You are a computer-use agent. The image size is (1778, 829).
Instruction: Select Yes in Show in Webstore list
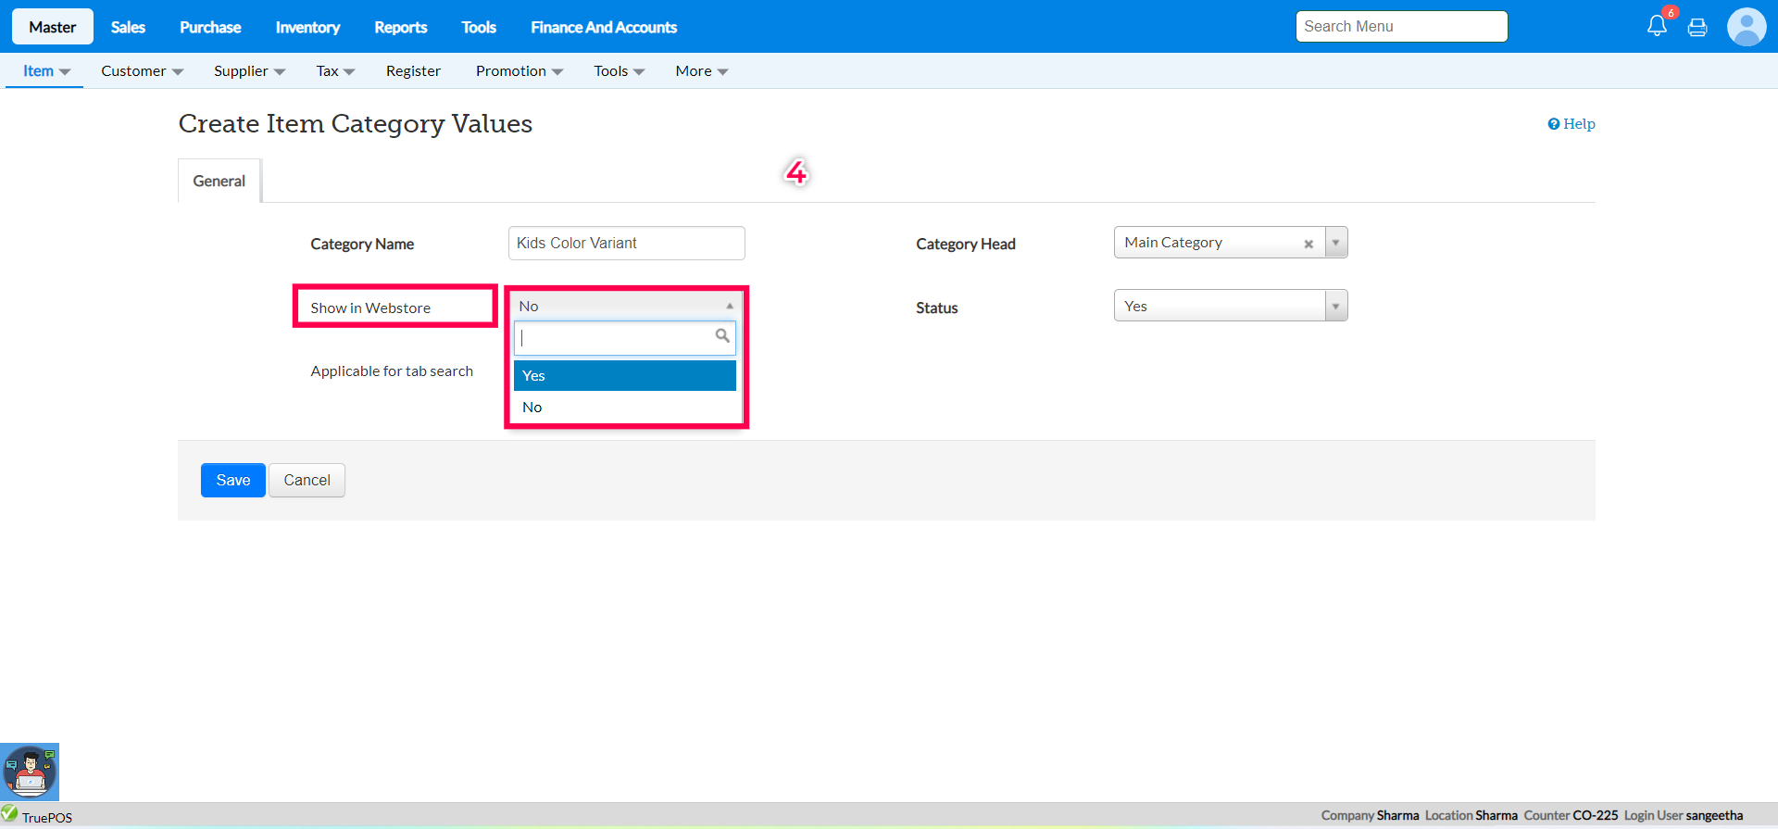point(624,375)
